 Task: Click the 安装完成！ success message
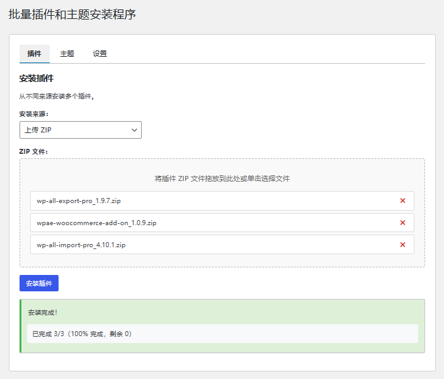point(43,313)
